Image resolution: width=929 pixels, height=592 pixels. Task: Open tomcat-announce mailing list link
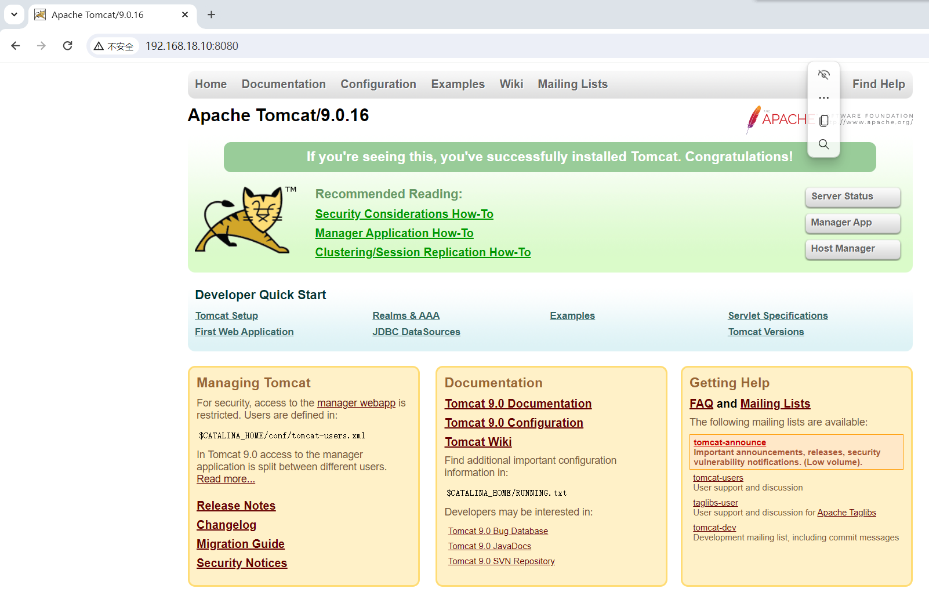pyautogui.click(x=730, y=442)
